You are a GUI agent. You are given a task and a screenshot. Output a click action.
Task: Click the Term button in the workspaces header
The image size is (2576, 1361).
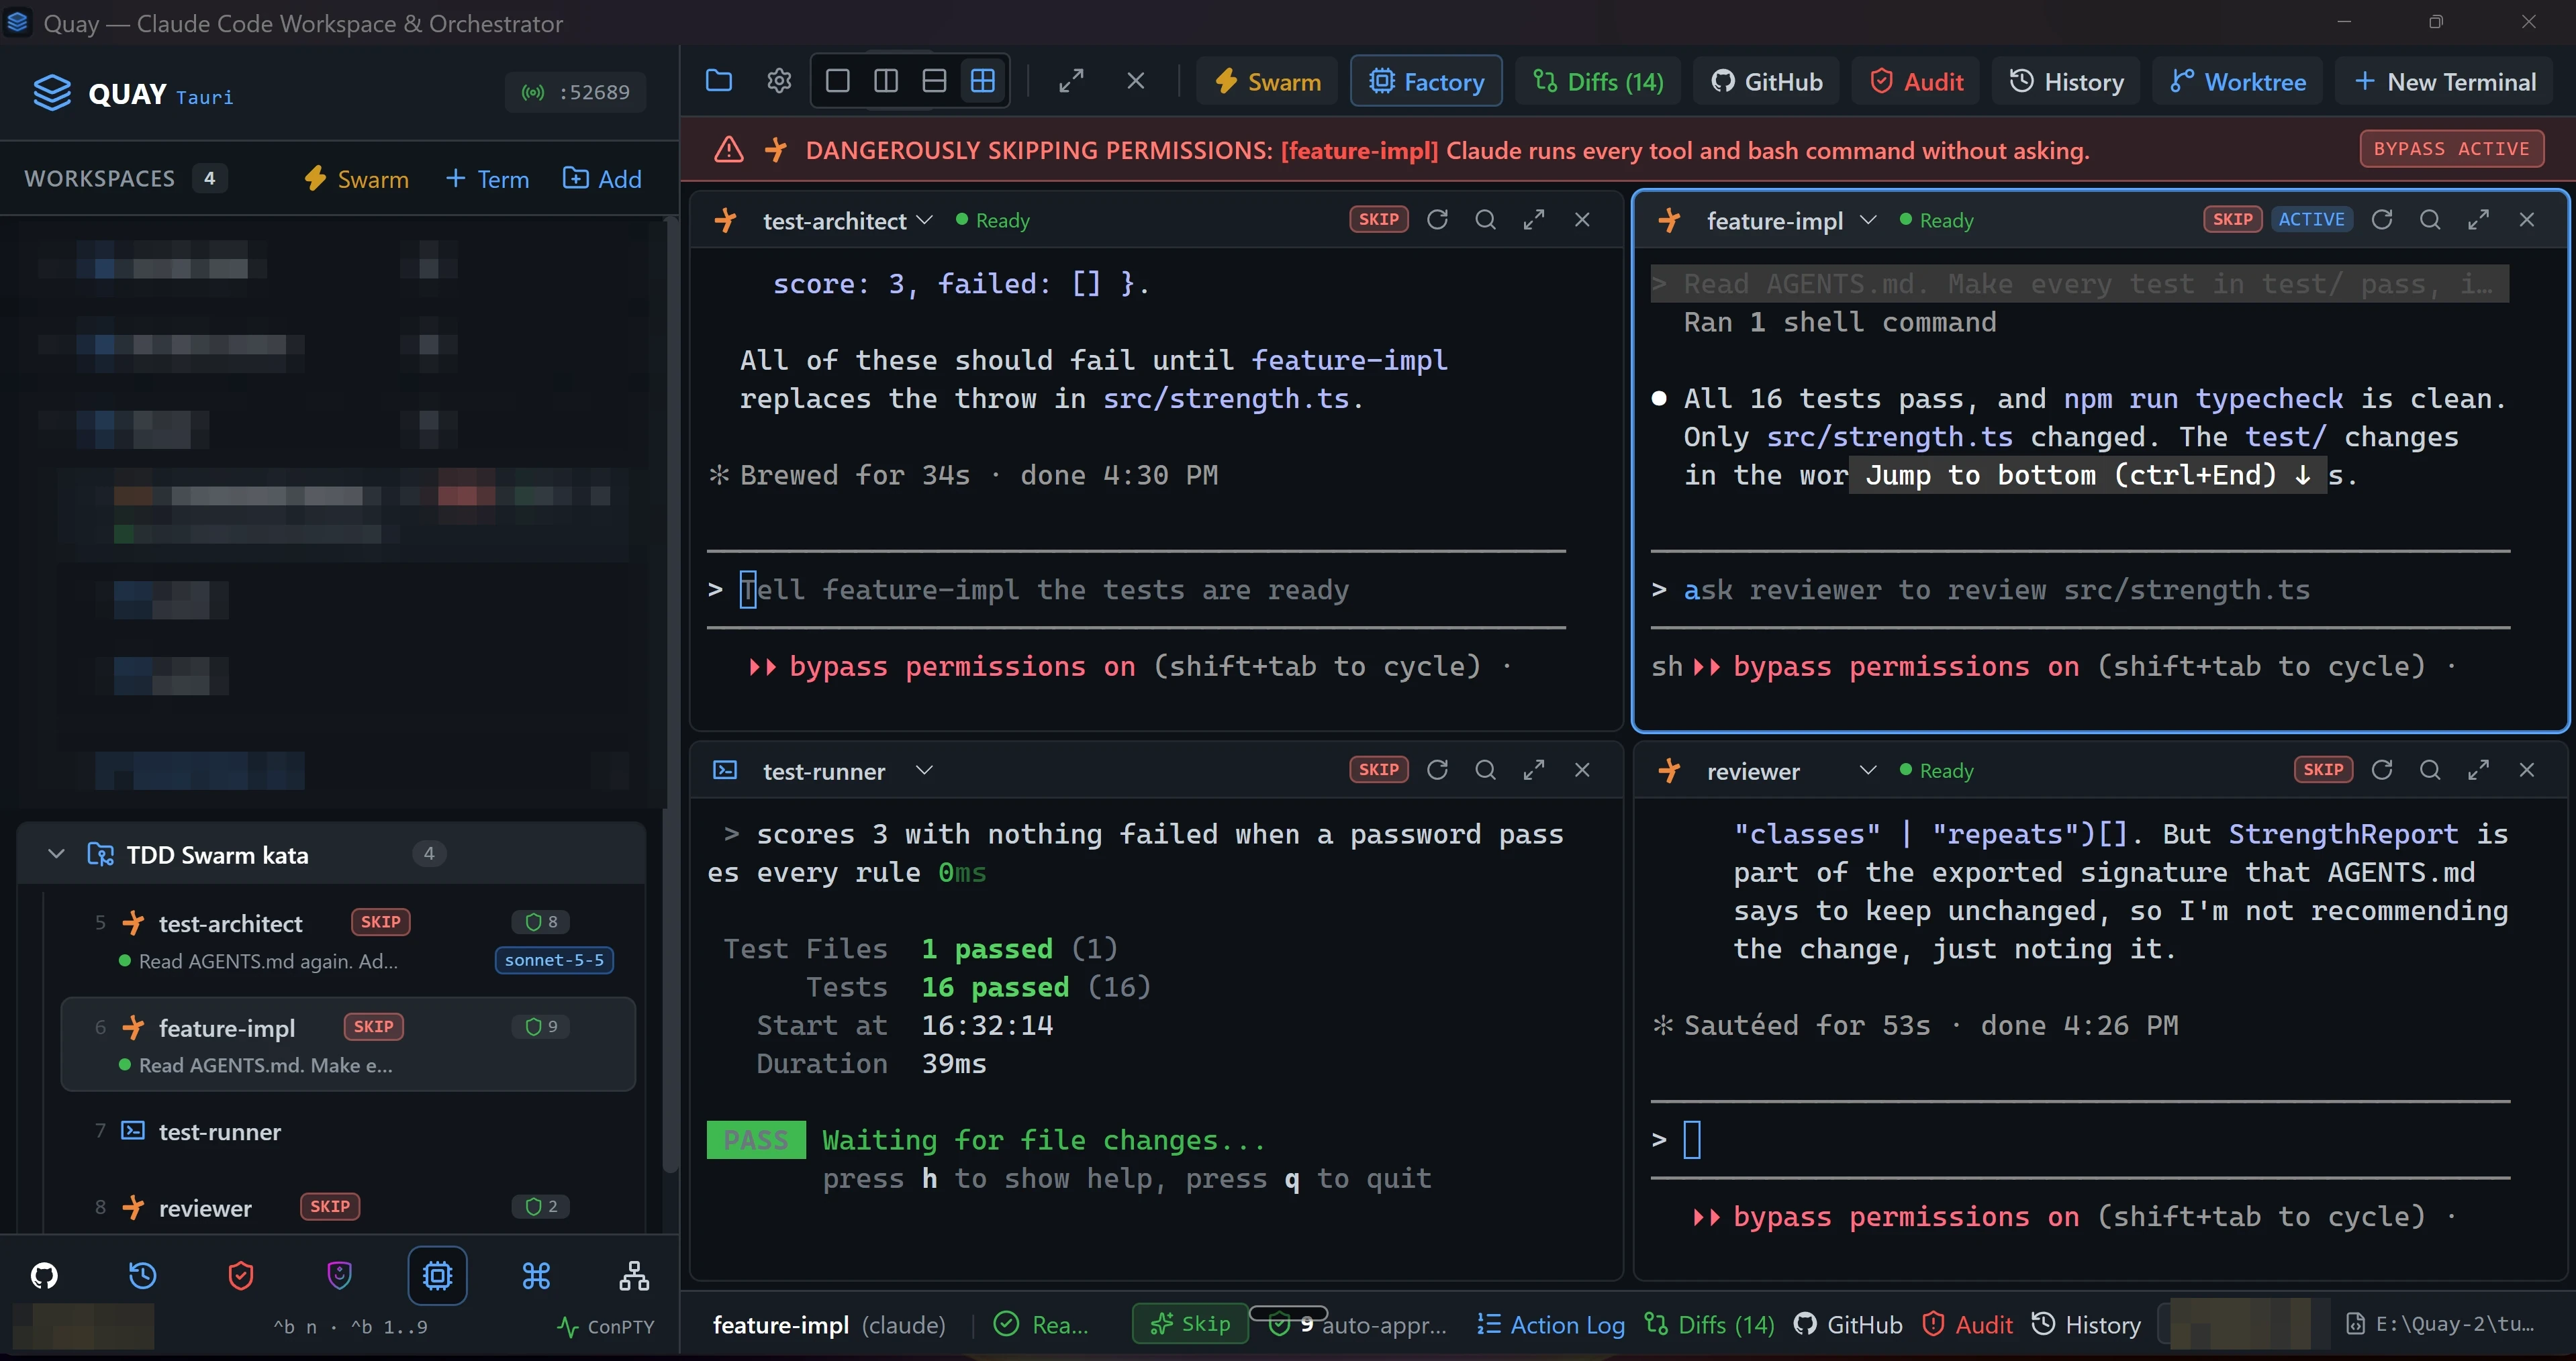coord(487,179)
